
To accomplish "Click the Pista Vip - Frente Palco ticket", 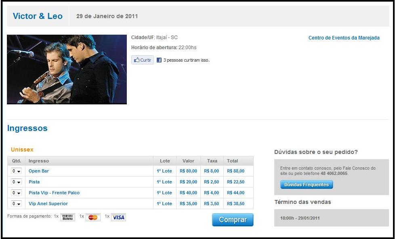I will pyautogui.click(x=54, y=193).
